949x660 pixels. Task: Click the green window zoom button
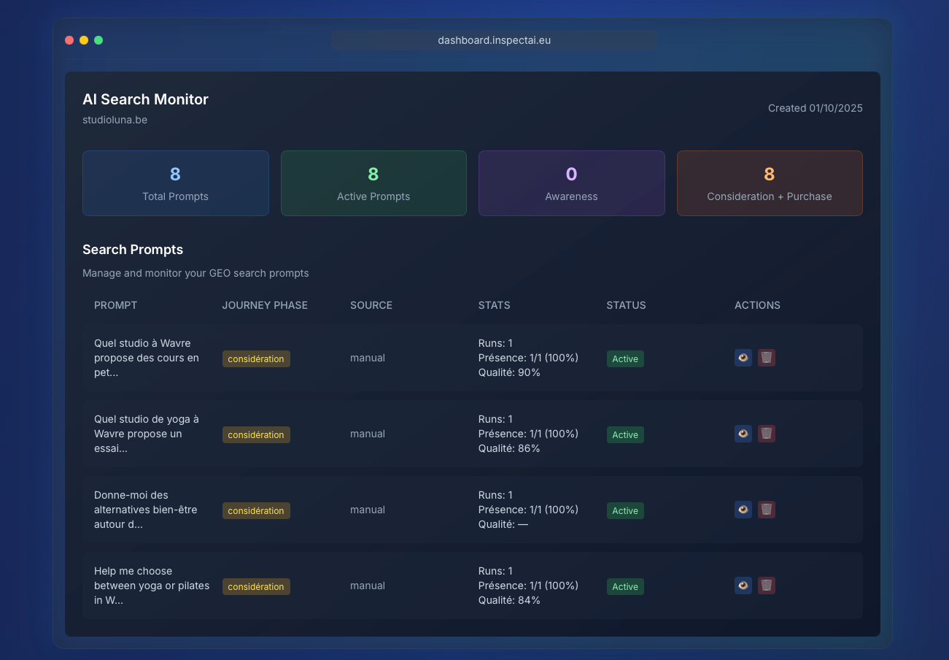click(98, 40)
